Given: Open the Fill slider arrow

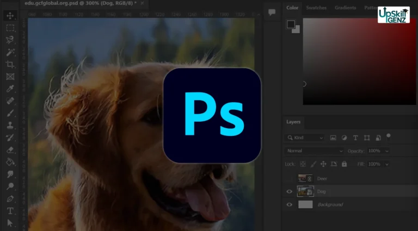Looking at the screenshot, I should click(x=387, y=164).
